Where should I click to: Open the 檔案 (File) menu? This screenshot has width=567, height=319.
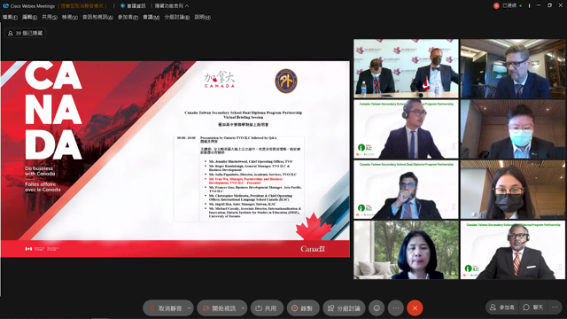(10, 17)
